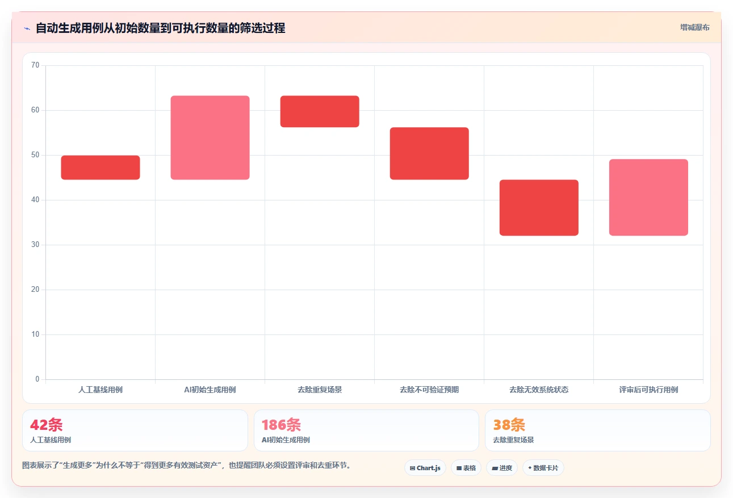
Task: Click the chart title 自动生成用例从初始数量到可执行数量的筛选过程
Action: (160, 28)
